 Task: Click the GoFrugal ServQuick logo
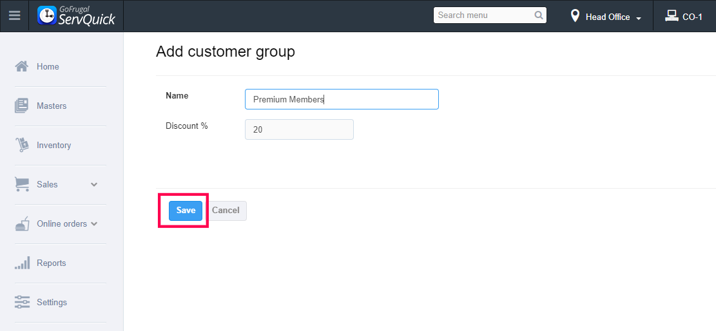point(77,16)
